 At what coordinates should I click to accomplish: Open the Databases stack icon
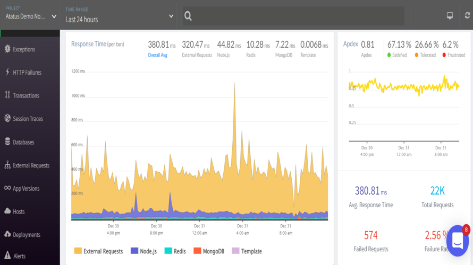tap(7, 142)
